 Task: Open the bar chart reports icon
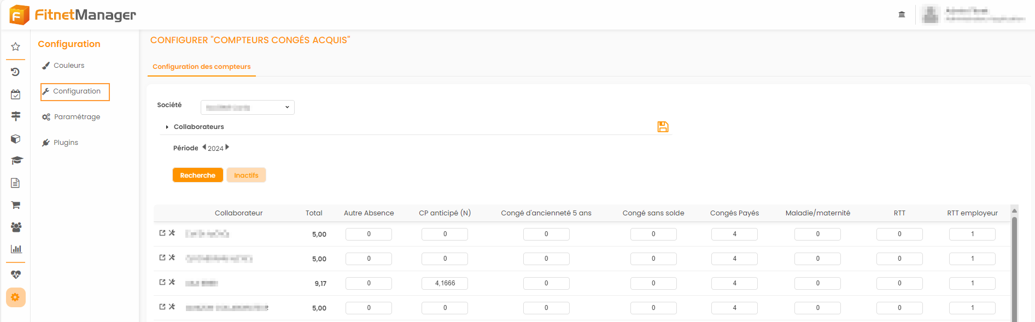(16, 249)
